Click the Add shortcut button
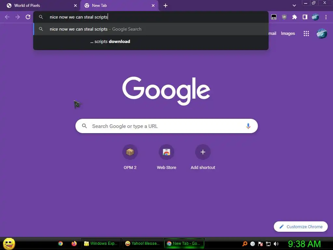This screenshot has width=333, height=250. pyautogui.click(x=203, y=157)
